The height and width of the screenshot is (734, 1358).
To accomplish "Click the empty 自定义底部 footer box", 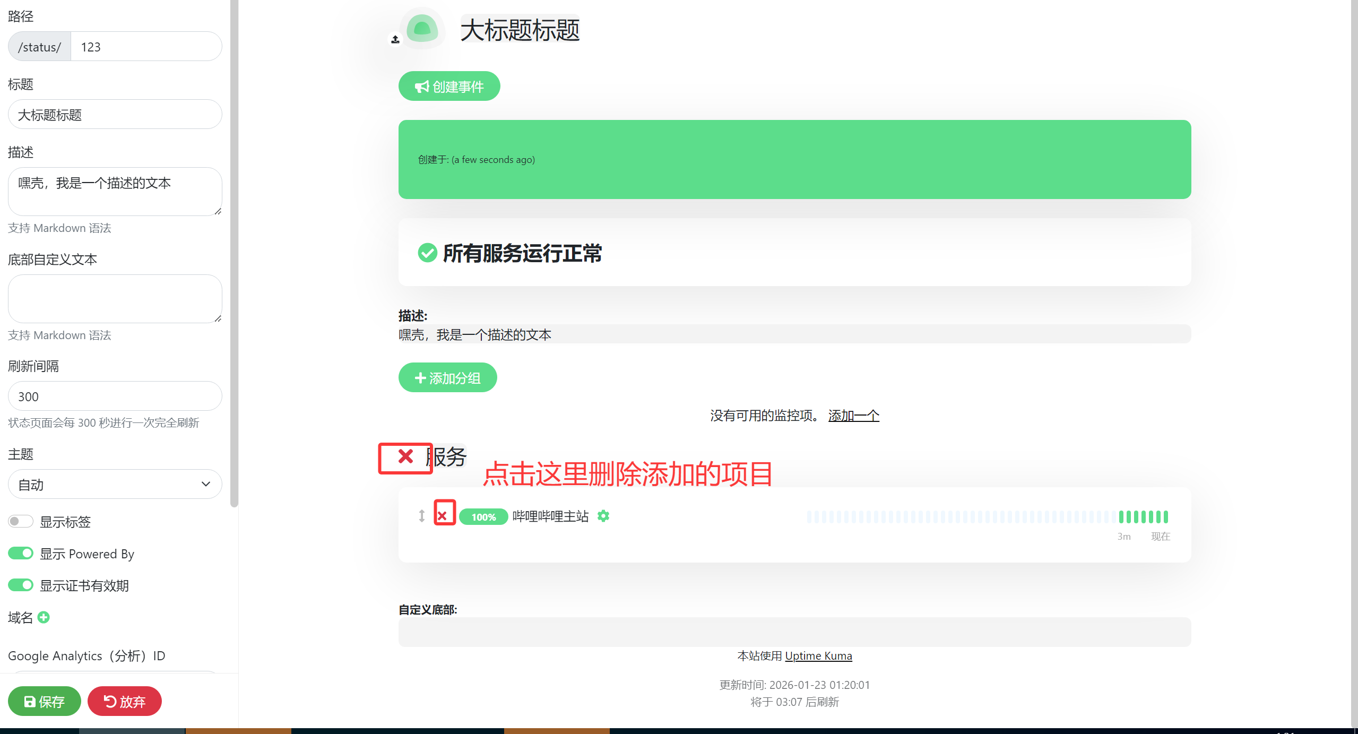I will coord(794,632).
